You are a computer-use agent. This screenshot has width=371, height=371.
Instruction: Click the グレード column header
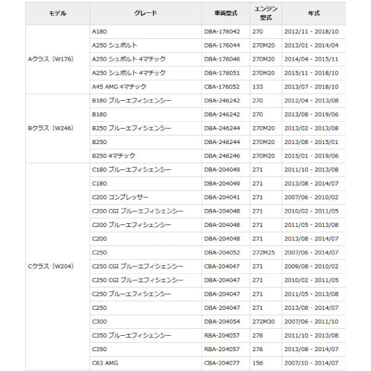pyautogui.click(x=145, y=13)
